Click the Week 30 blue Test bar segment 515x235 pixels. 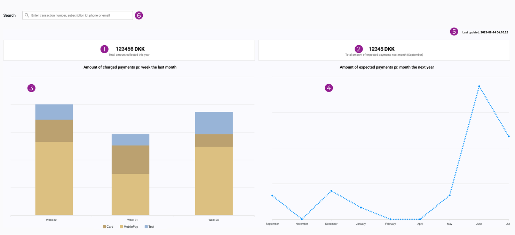[54, 112]
